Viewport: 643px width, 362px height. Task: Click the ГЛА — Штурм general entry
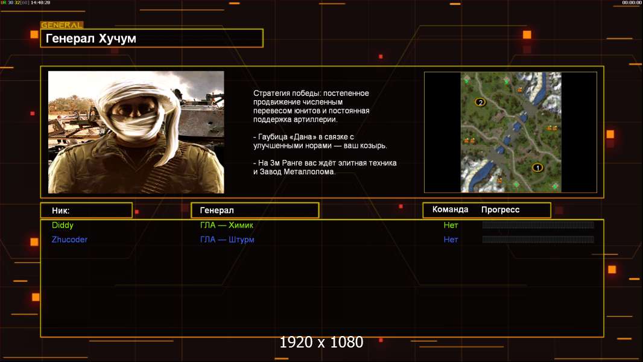(x=227, y=240)
